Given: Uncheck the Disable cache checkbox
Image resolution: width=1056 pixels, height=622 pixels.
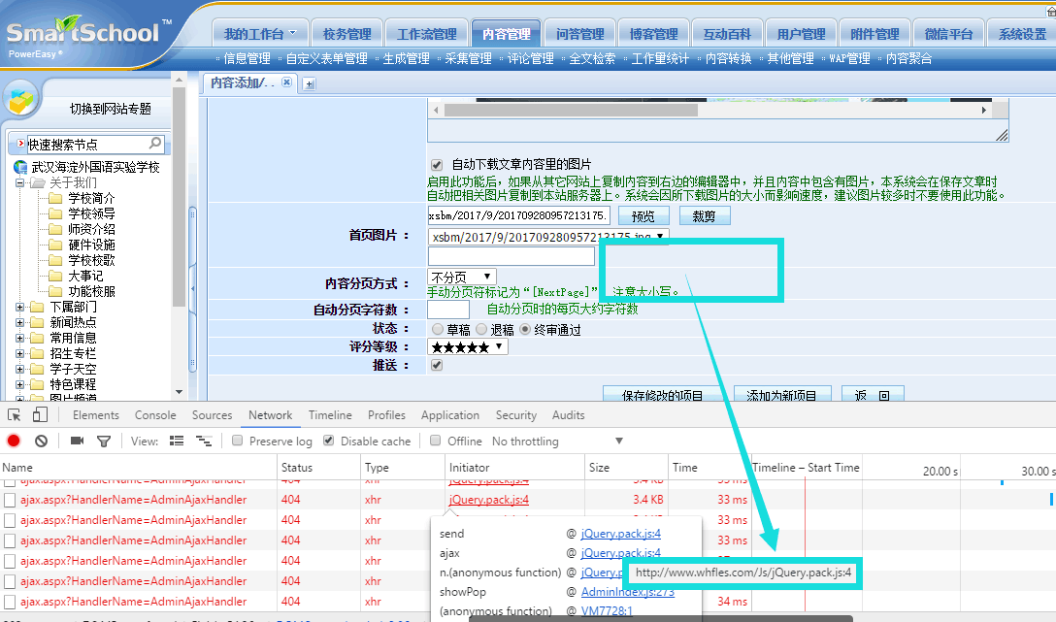Looking at the screenshot, I should click(329, 442).
